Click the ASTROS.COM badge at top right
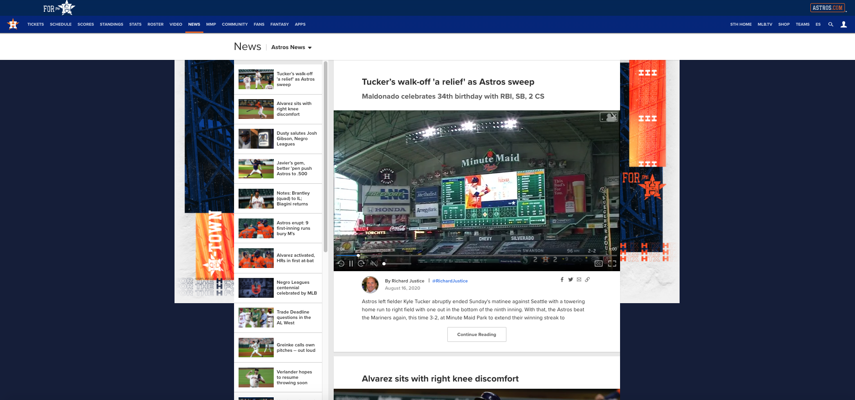 coord(827,8)
